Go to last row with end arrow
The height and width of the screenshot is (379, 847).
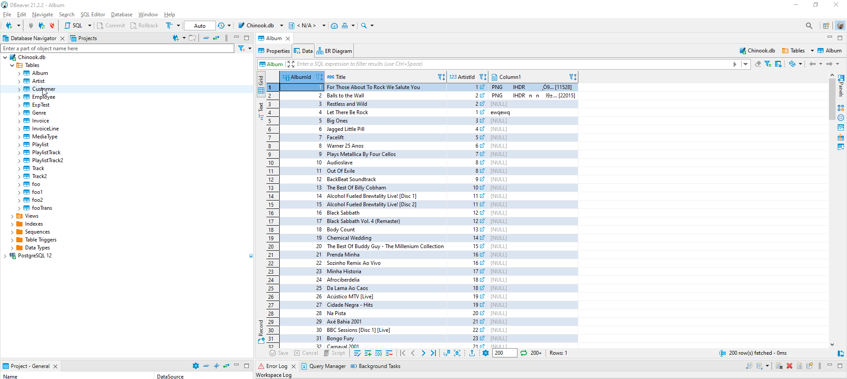434,353
